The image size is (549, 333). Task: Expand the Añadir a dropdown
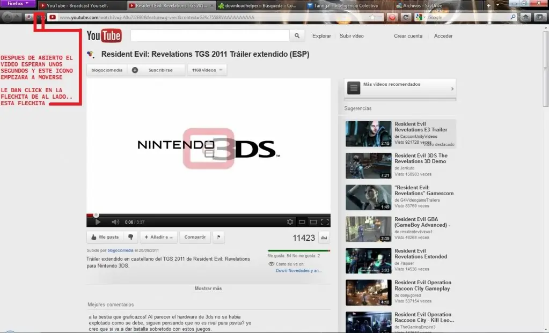click(x=159, y=237)
